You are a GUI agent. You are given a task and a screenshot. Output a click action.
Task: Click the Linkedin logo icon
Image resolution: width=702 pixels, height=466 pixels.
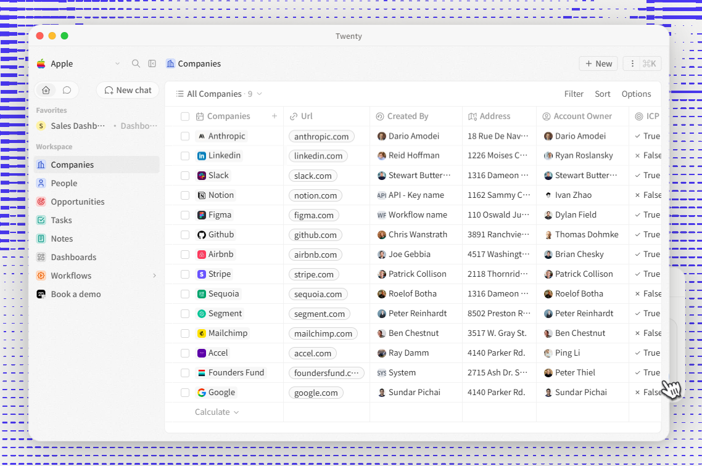(x=202, y=155)
